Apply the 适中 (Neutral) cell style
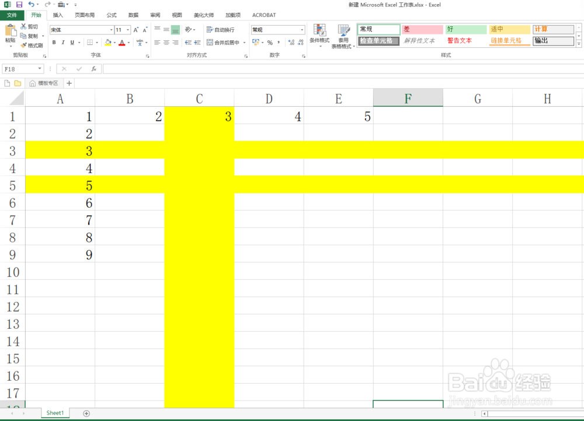 509,29
